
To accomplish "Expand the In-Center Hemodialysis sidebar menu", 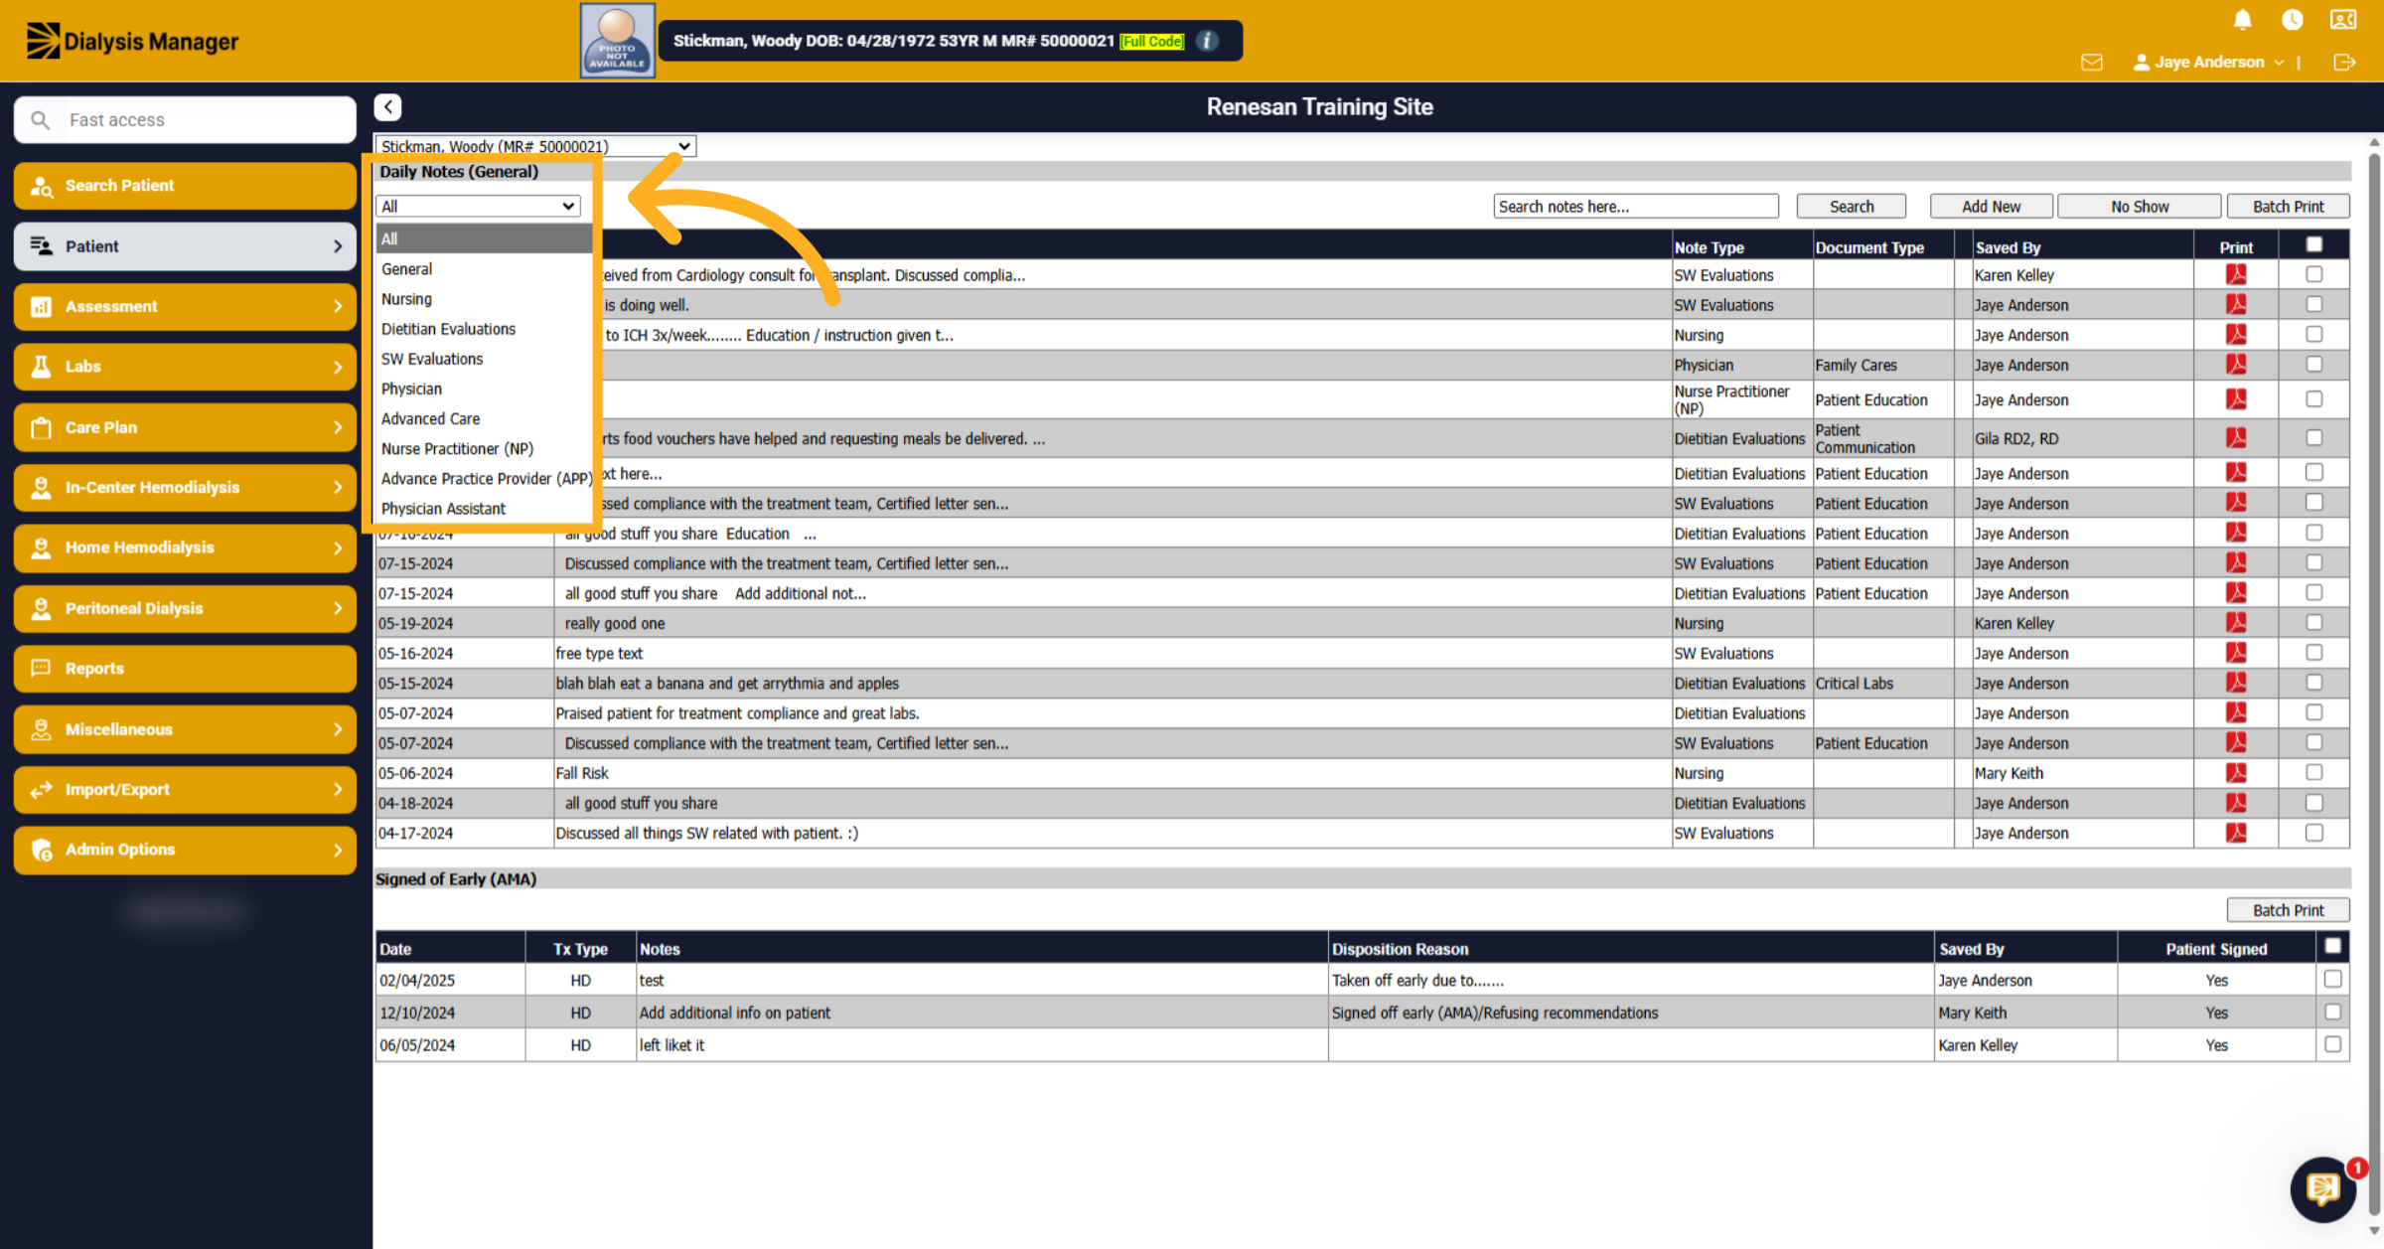I will (x=185, y=487).
